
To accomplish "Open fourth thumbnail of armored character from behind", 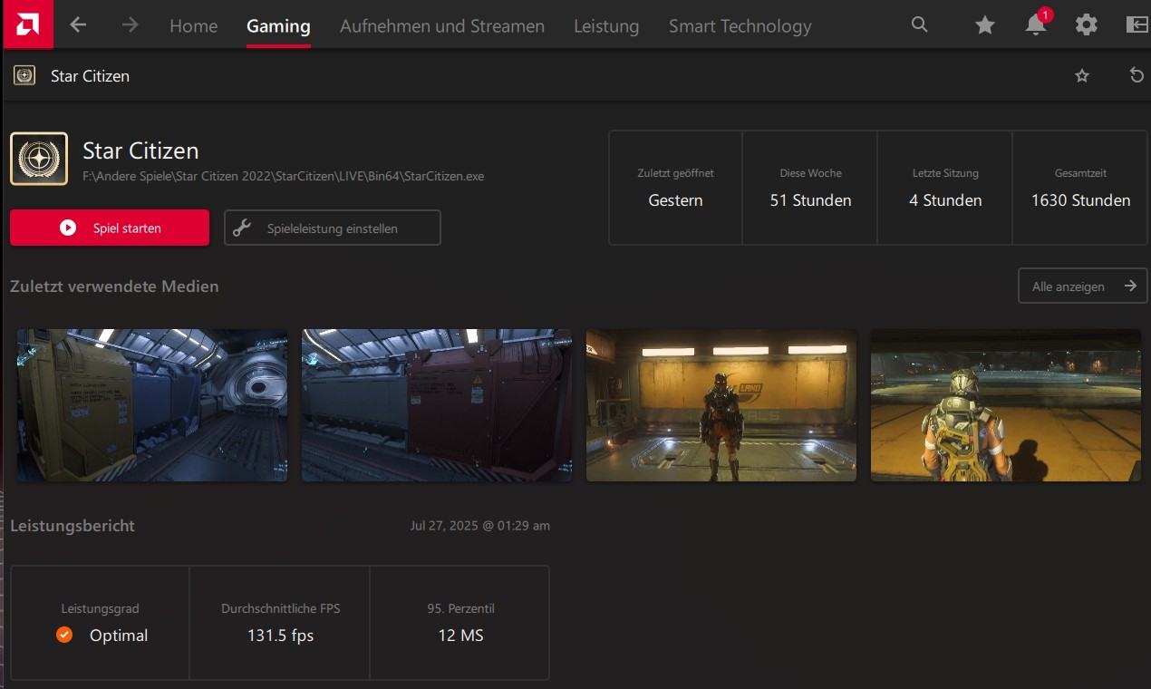I will (1006, 405).
